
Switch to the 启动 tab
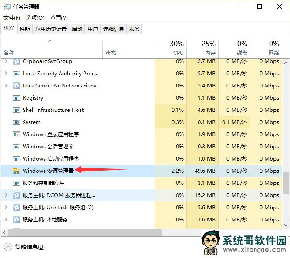pos(77,29)
